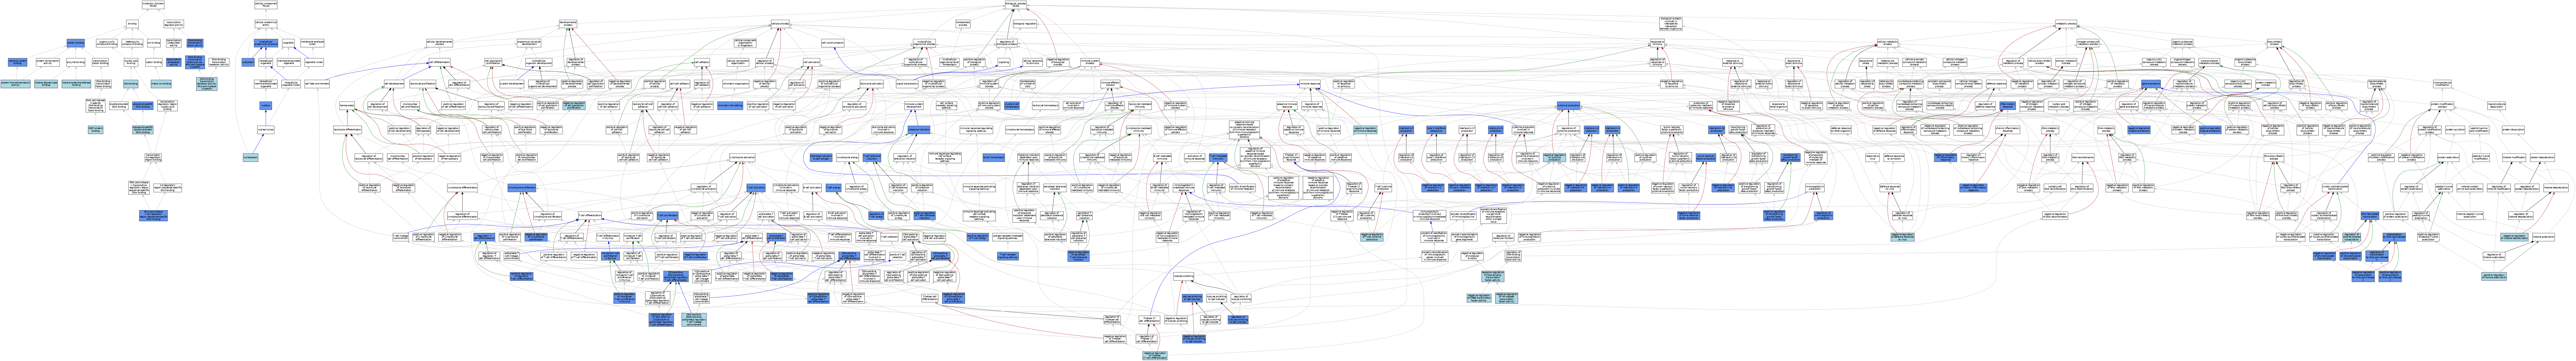Select the 'anatomical structure development' node

529,43
